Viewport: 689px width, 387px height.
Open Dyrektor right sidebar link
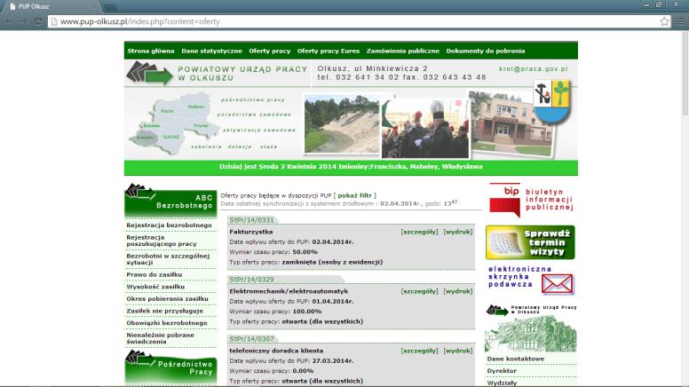click(x=502, y=371)
